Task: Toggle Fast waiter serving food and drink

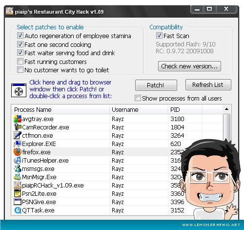Action: pos(20,53)
